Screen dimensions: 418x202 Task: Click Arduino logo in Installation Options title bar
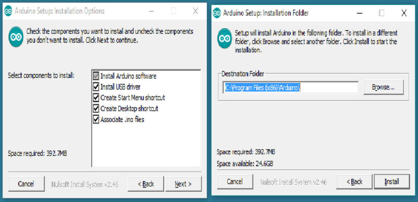tap(8, 11)
